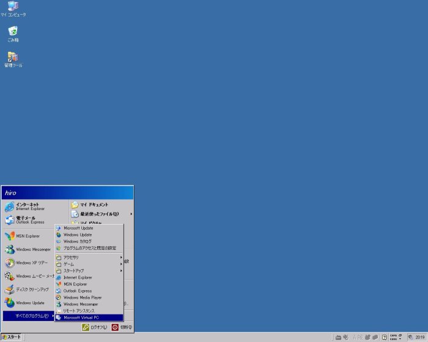Click the ログオフ button

tap(94, 327)
